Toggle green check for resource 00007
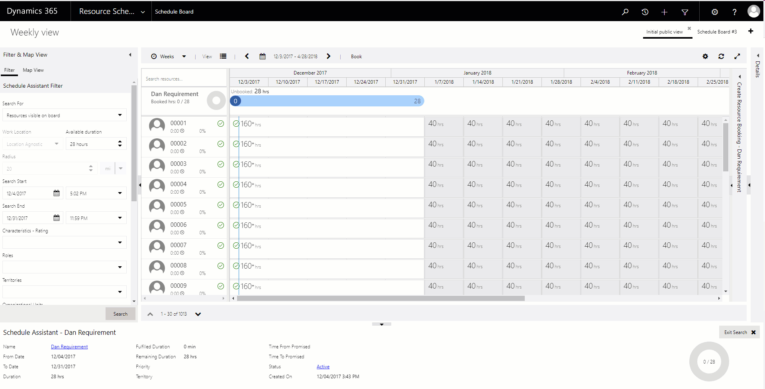The width and height of the screenshot is (765, 389). [221, 246]
